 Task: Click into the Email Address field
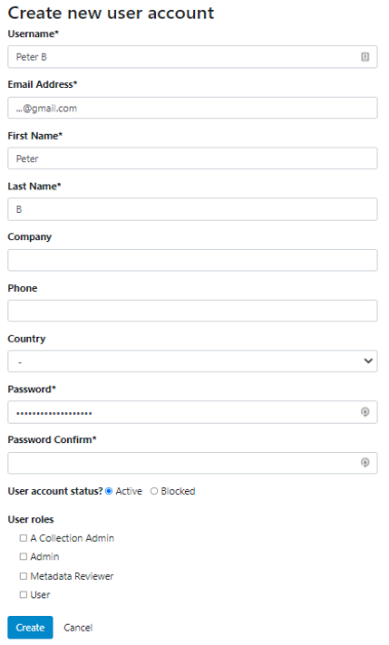[192, 108]
